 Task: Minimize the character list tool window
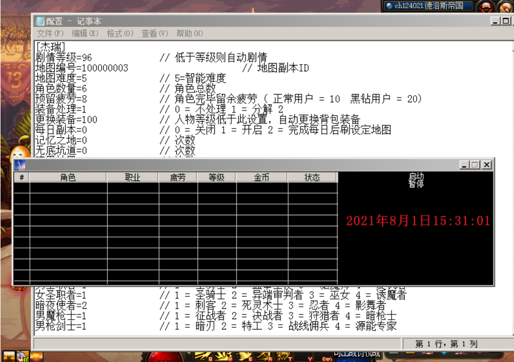pyautogui.click(x=464, y=165)
